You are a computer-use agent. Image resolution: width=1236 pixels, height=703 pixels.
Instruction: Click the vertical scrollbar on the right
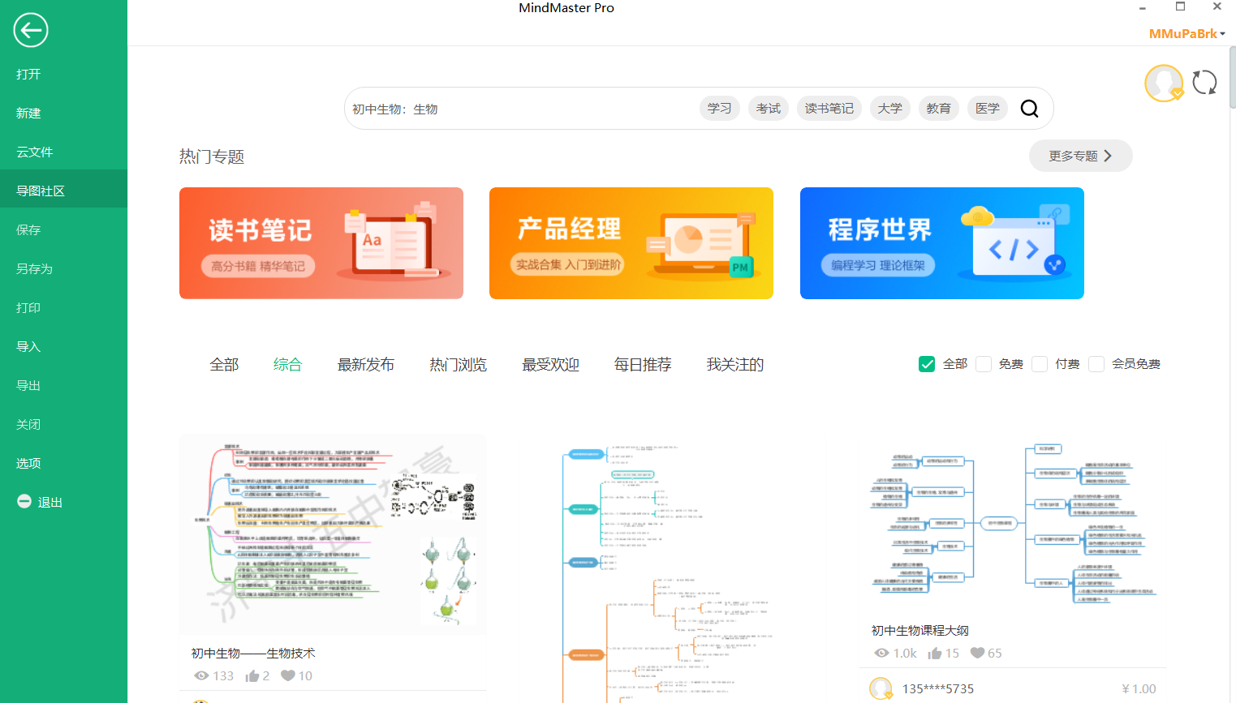coord(1232,77)
